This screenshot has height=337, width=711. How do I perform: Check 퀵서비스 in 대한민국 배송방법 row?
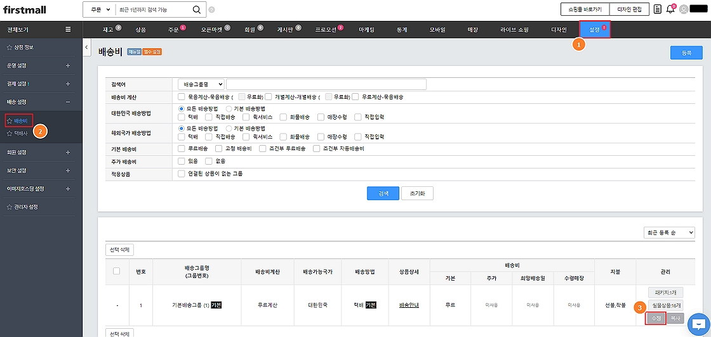246,117
